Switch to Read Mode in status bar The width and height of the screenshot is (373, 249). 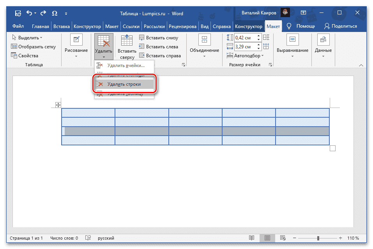[252, 238]
